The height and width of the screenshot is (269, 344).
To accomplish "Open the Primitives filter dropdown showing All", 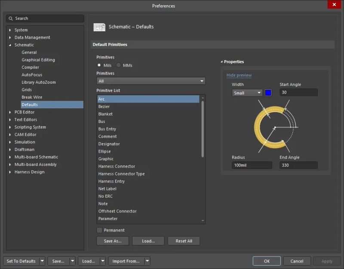I will pos(201,81).
